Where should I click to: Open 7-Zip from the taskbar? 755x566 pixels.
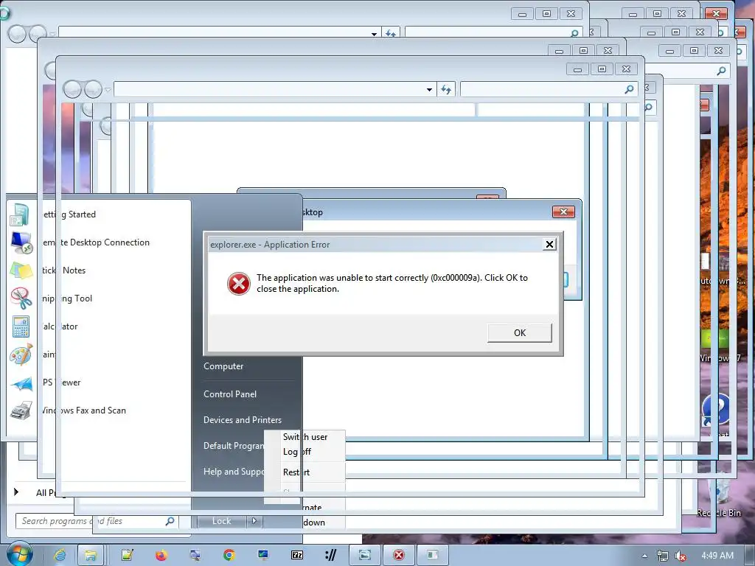(x=297, y=555)
